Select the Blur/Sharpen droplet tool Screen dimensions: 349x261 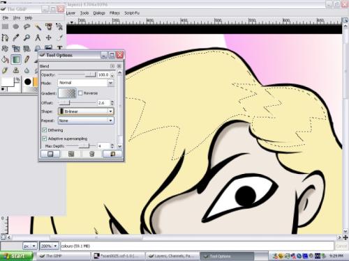click(27, 70)
